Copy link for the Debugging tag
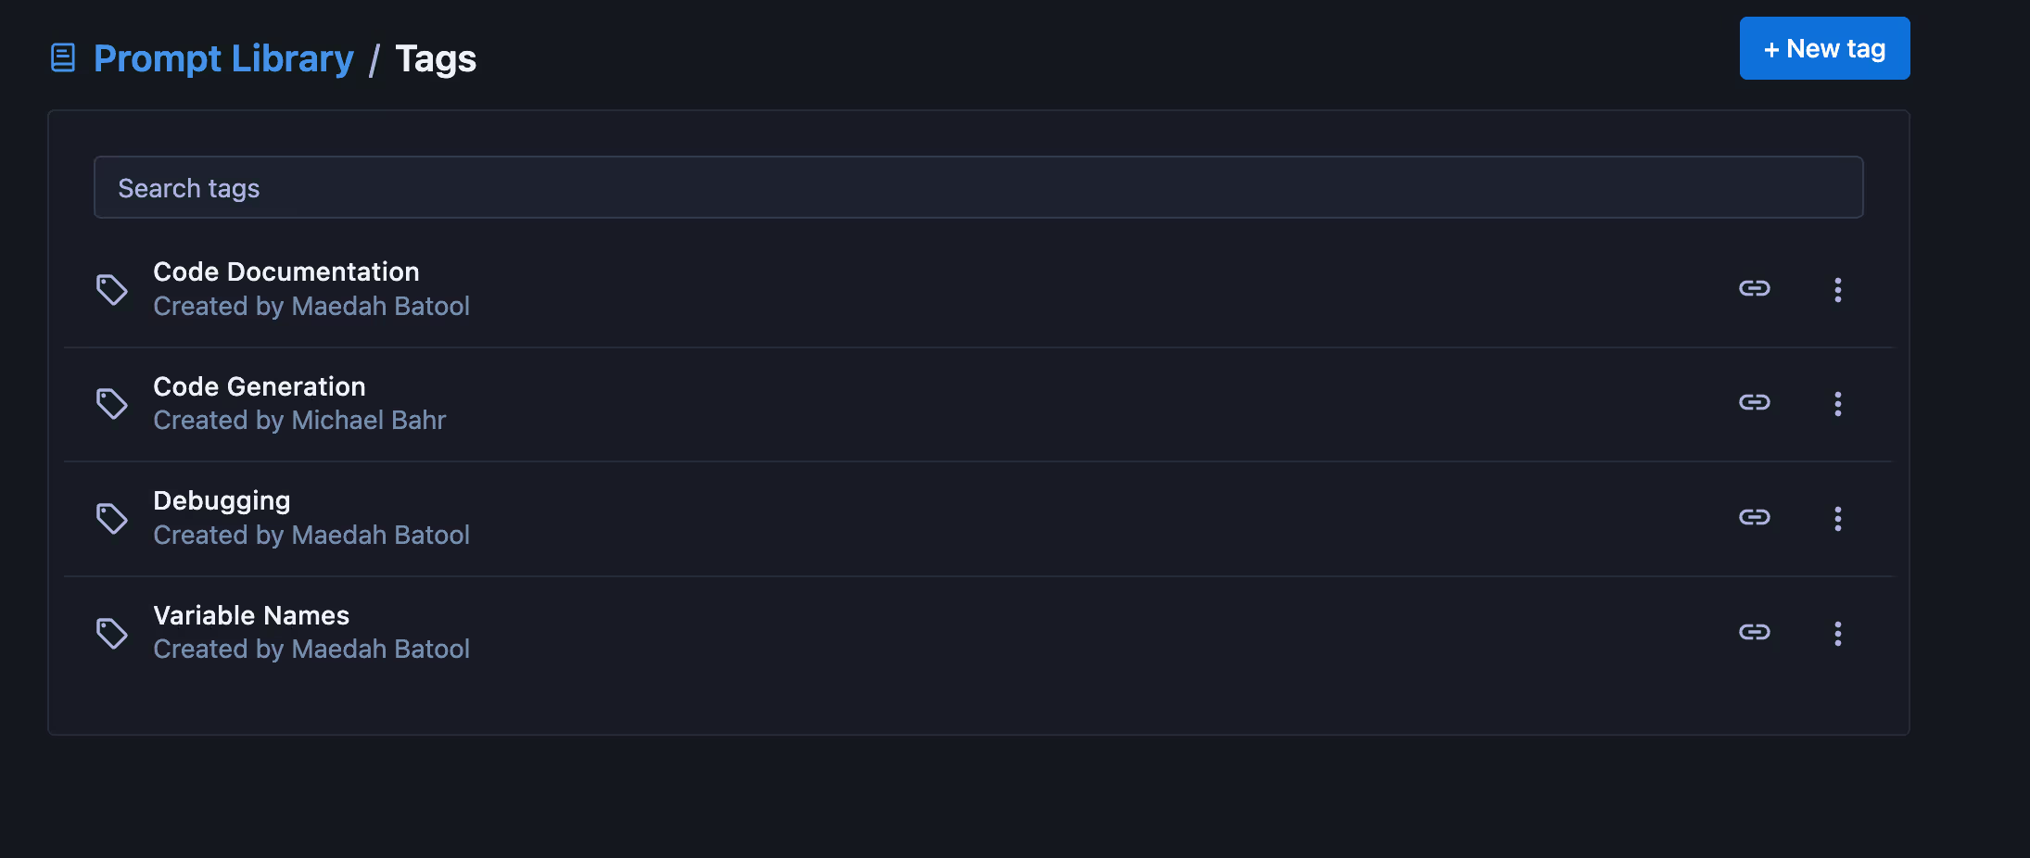Viewport: 2030px width, 858px height. click(x=1755, y=517)
